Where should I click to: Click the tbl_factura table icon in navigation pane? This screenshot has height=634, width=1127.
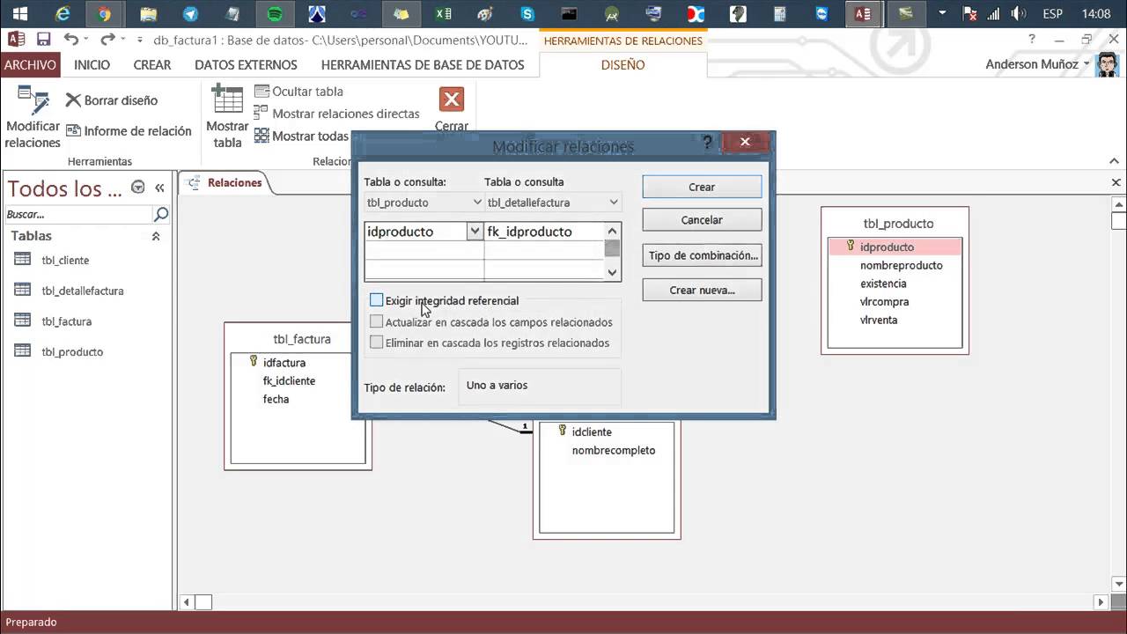[x=23, y=321]
